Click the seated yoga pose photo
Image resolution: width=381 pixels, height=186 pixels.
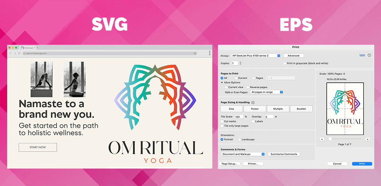pyautogui.click(x=74, y=79)
